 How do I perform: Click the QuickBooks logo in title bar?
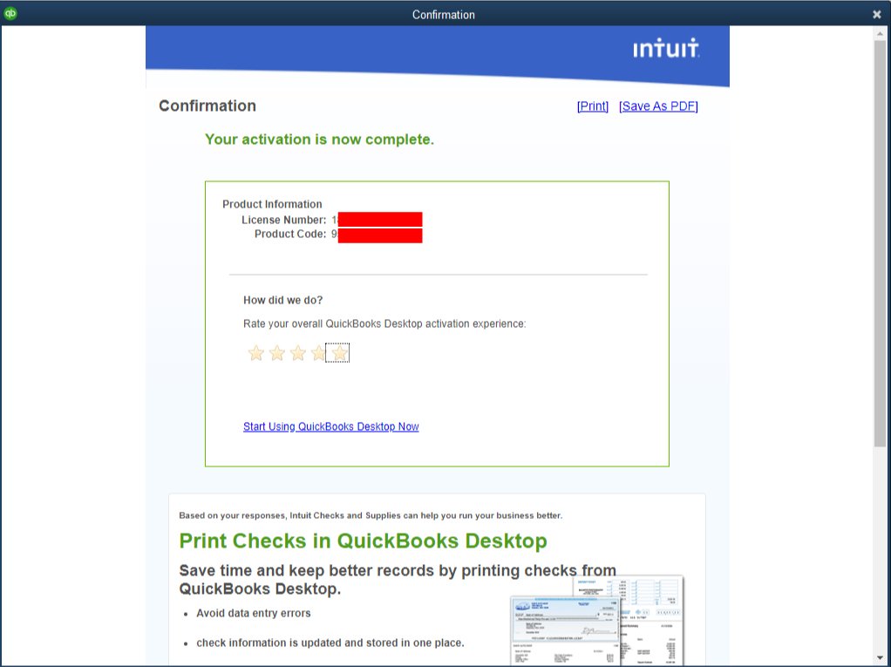coord(10,14)
